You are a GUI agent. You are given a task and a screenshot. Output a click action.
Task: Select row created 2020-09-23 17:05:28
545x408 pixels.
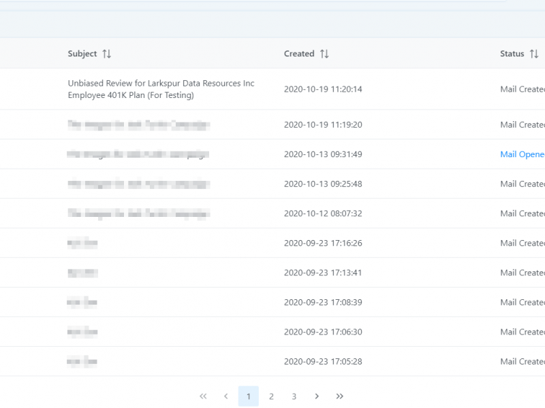coord(323,362)
